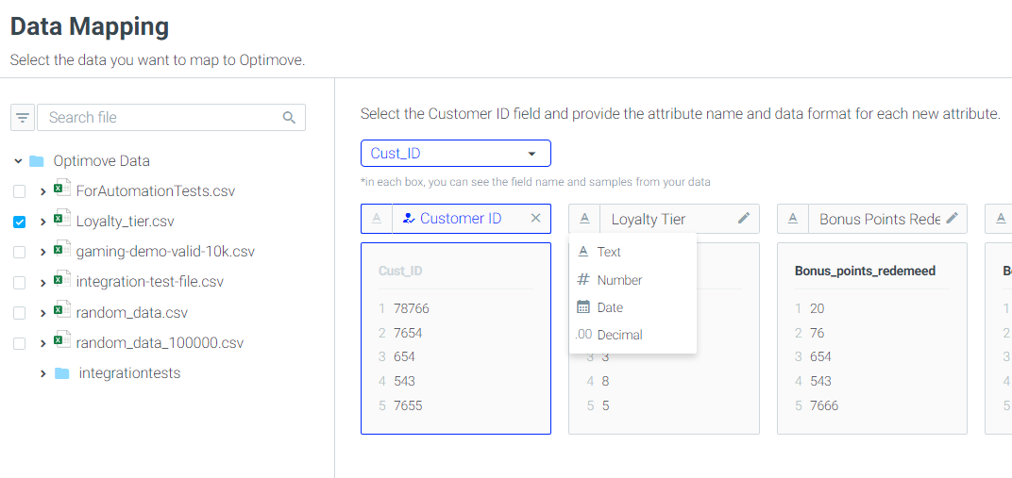This screenshot has height=478, width=1012.
Task: Select the random_data_100000.csv file name
Action: [x=160, y=343]
